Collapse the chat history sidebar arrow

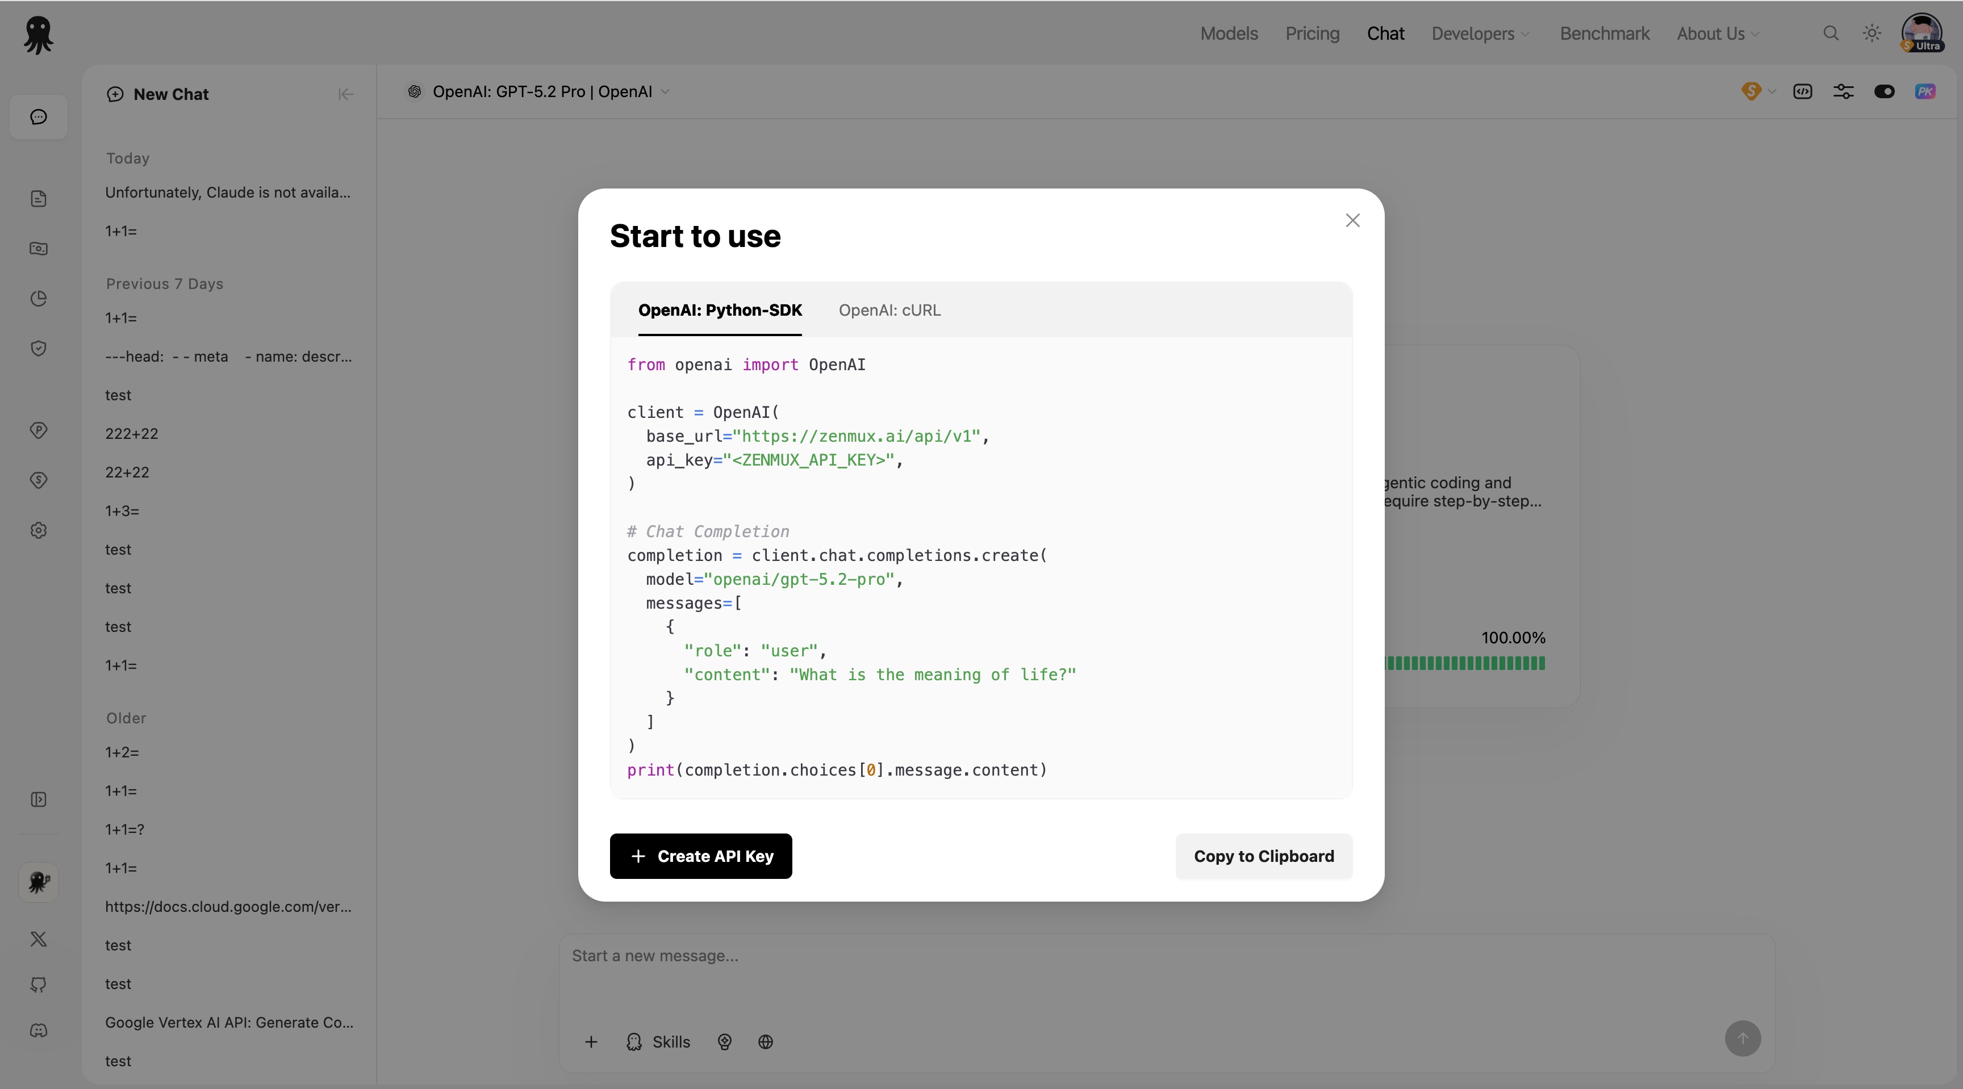pyautogui.click(x=345, y=94)
